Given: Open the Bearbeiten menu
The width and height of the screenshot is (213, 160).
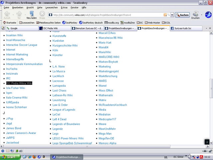Looking at the screenshot, I should coord(18,7).
